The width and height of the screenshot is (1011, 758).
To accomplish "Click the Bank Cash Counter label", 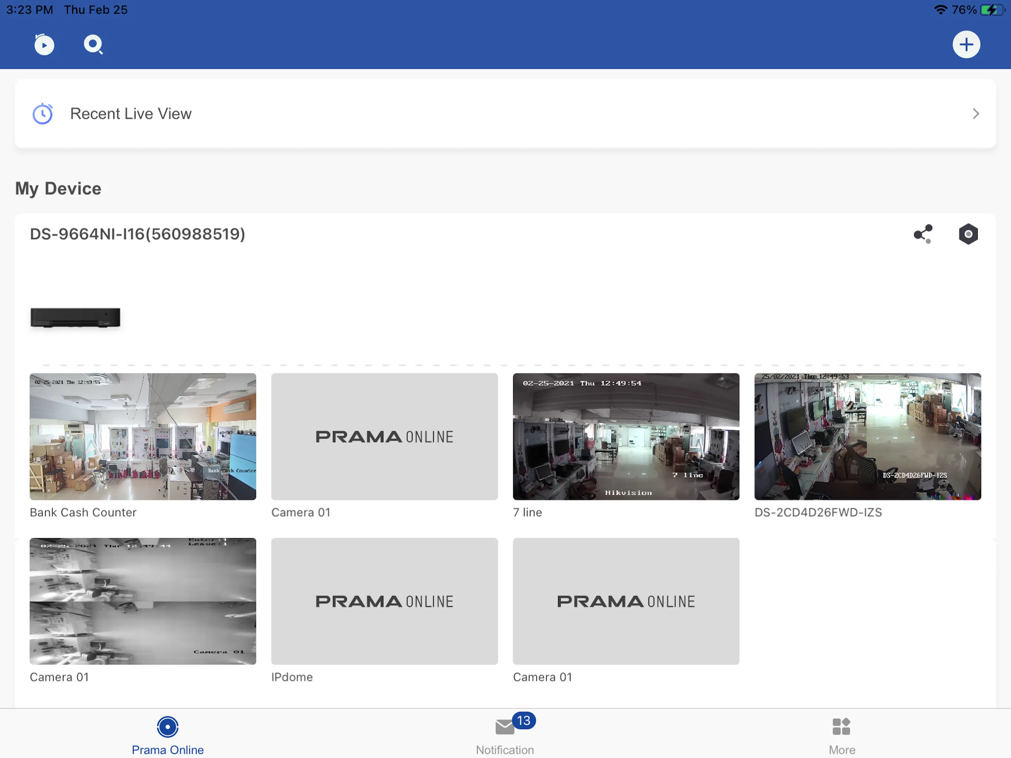I will tap(83, 513).
